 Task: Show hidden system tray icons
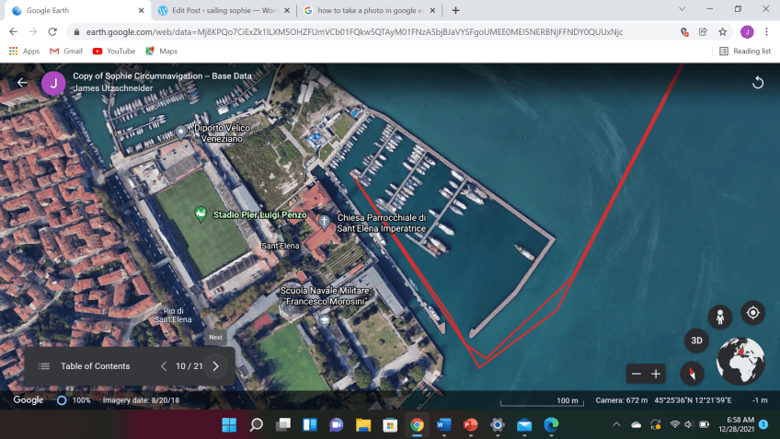(x=615, y=424)
